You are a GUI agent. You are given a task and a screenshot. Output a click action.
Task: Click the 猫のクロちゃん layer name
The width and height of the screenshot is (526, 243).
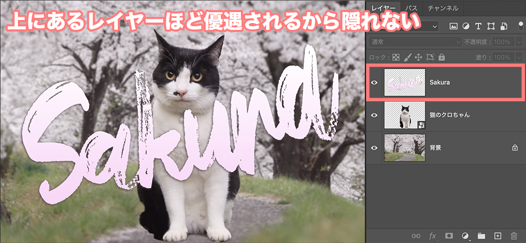coord(450,115)
